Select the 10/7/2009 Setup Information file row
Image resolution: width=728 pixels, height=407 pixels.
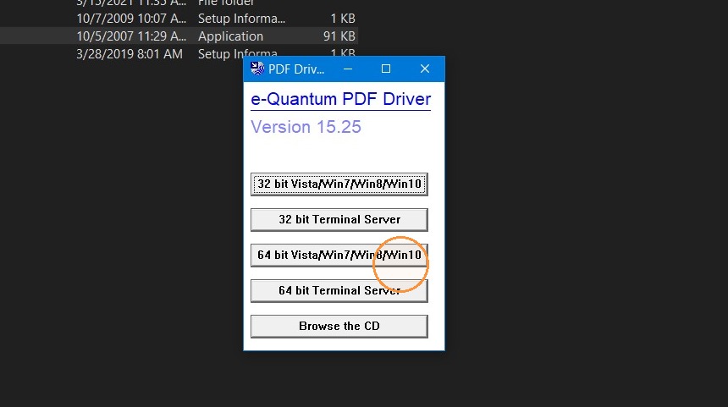(179, 19)
